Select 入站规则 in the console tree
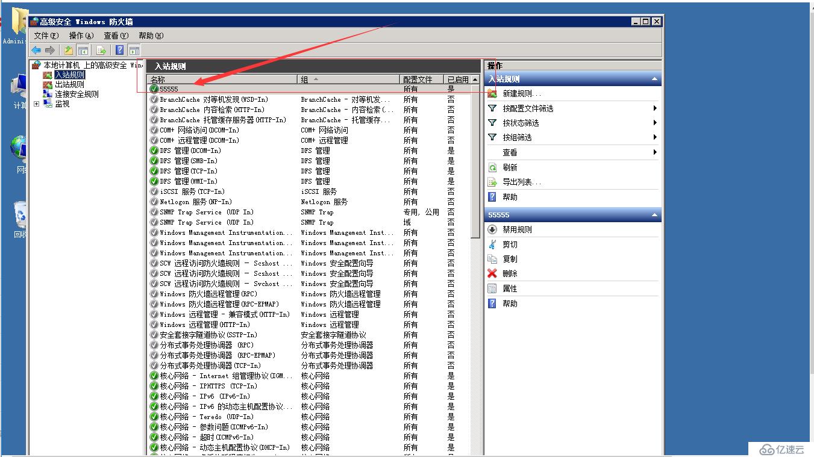This screenshot has width=814, height=457. point(70,75)
